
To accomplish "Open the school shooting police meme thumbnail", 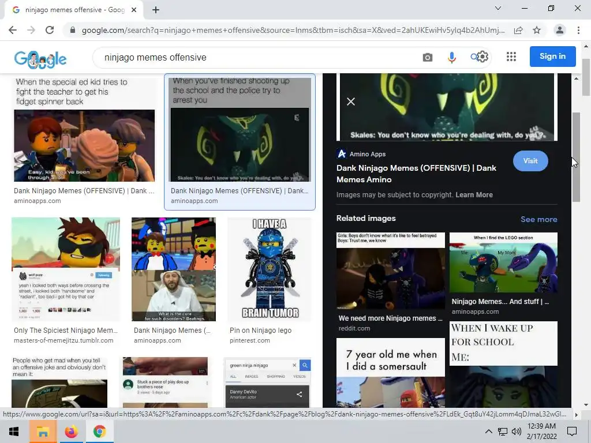I will 240,130.
